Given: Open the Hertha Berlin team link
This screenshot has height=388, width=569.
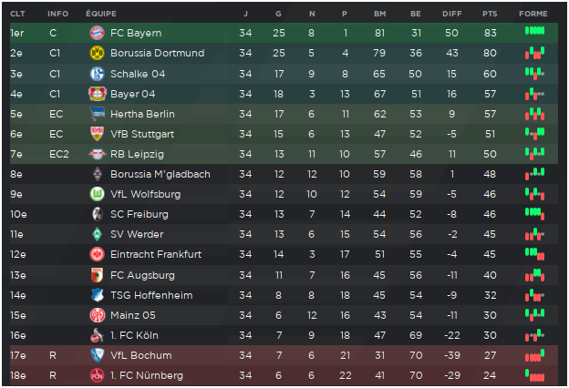Looking at the screenshot, I should (x=142, y=114).
